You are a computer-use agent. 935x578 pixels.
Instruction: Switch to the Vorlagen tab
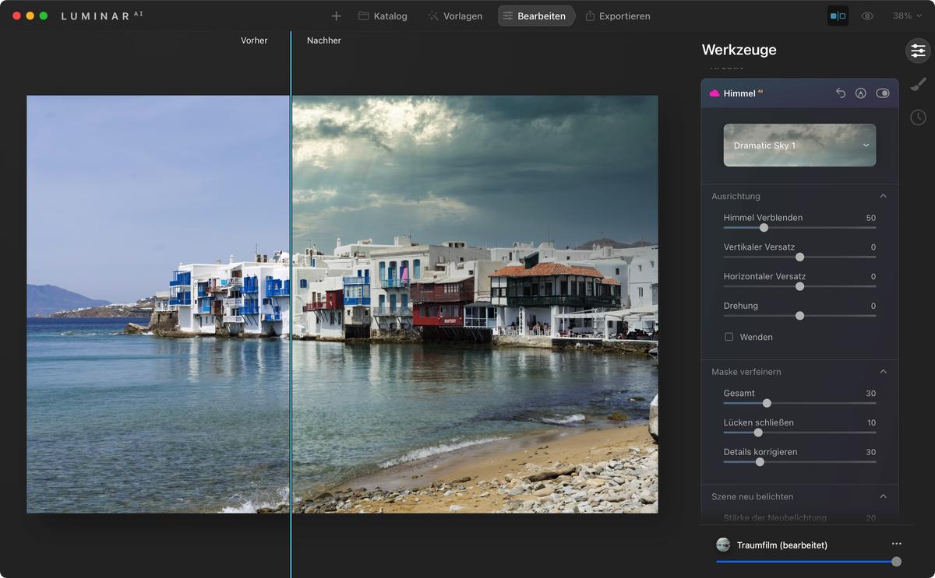(x=455, y=16)
